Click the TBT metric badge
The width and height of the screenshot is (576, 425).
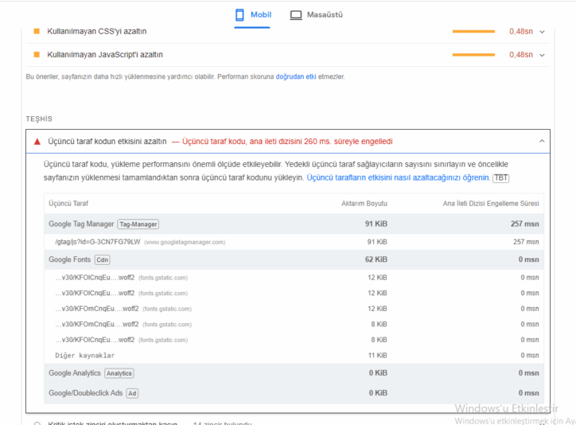point(500,177)
